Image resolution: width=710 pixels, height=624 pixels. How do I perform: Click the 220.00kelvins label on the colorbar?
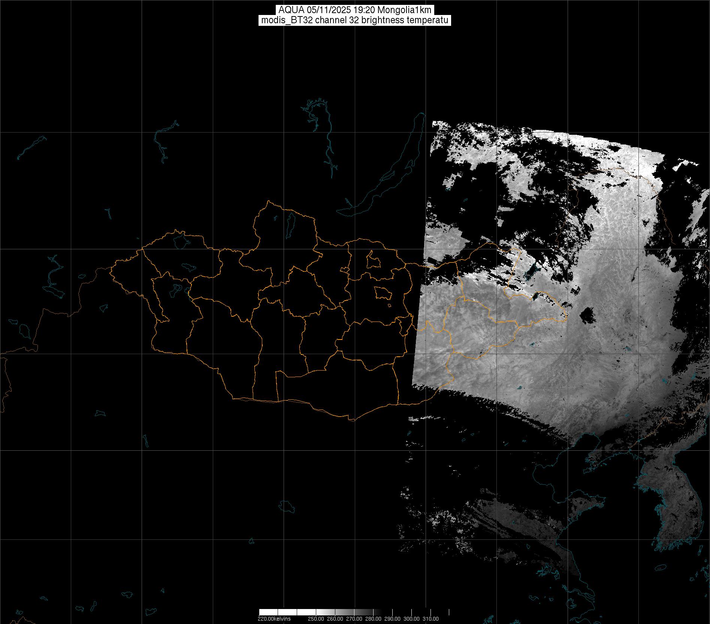coord(274,619)
